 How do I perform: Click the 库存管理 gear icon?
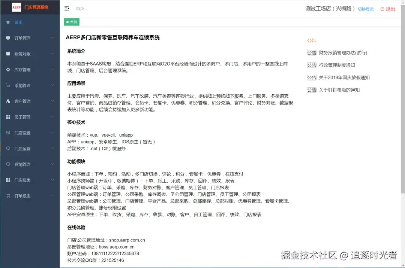8,70
